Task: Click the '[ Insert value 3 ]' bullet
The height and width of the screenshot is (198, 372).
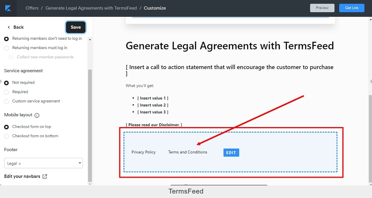Action: (x=153, y=112)
